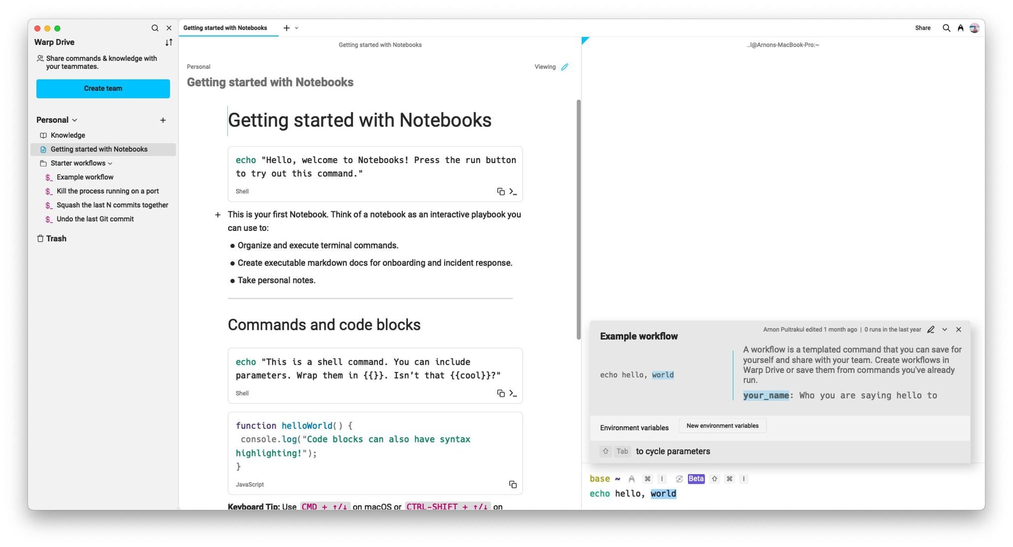Open the new tab options dropdown arrow

pos(297,28)
